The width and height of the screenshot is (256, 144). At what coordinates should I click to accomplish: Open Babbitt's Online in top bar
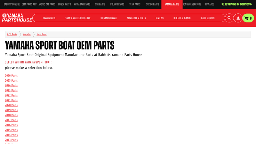pyautogui.click(x=12, y=4)
